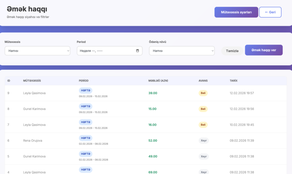Click amount 49.00 for Gunel Karimova
This screenshot has height=174, width=292.
152,156
